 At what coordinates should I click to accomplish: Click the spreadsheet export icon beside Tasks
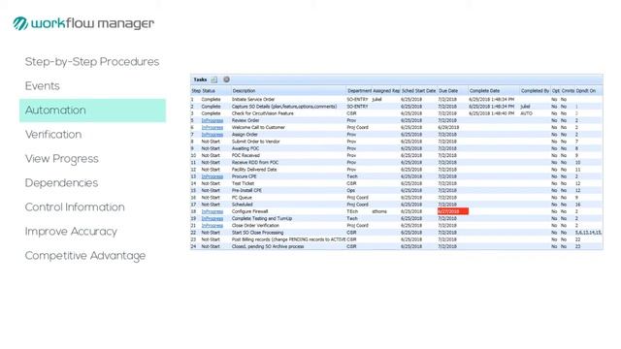[x=214, y=79]
